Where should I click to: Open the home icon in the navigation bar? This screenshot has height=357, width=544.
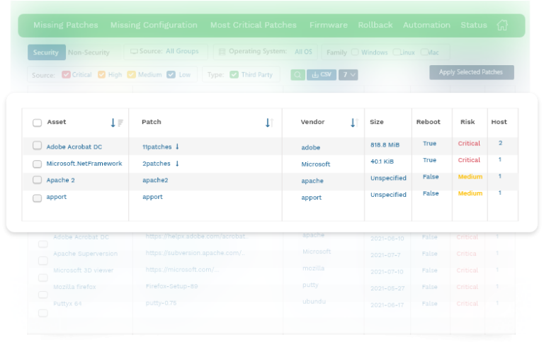point(502,25)
